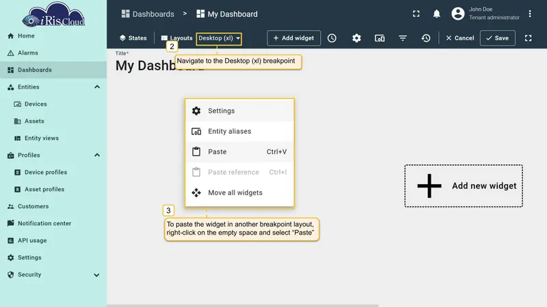The height and width of the screenshot is (307, 547).
Task: Choose Move all widgets in context menu
Action: point(240,193)
